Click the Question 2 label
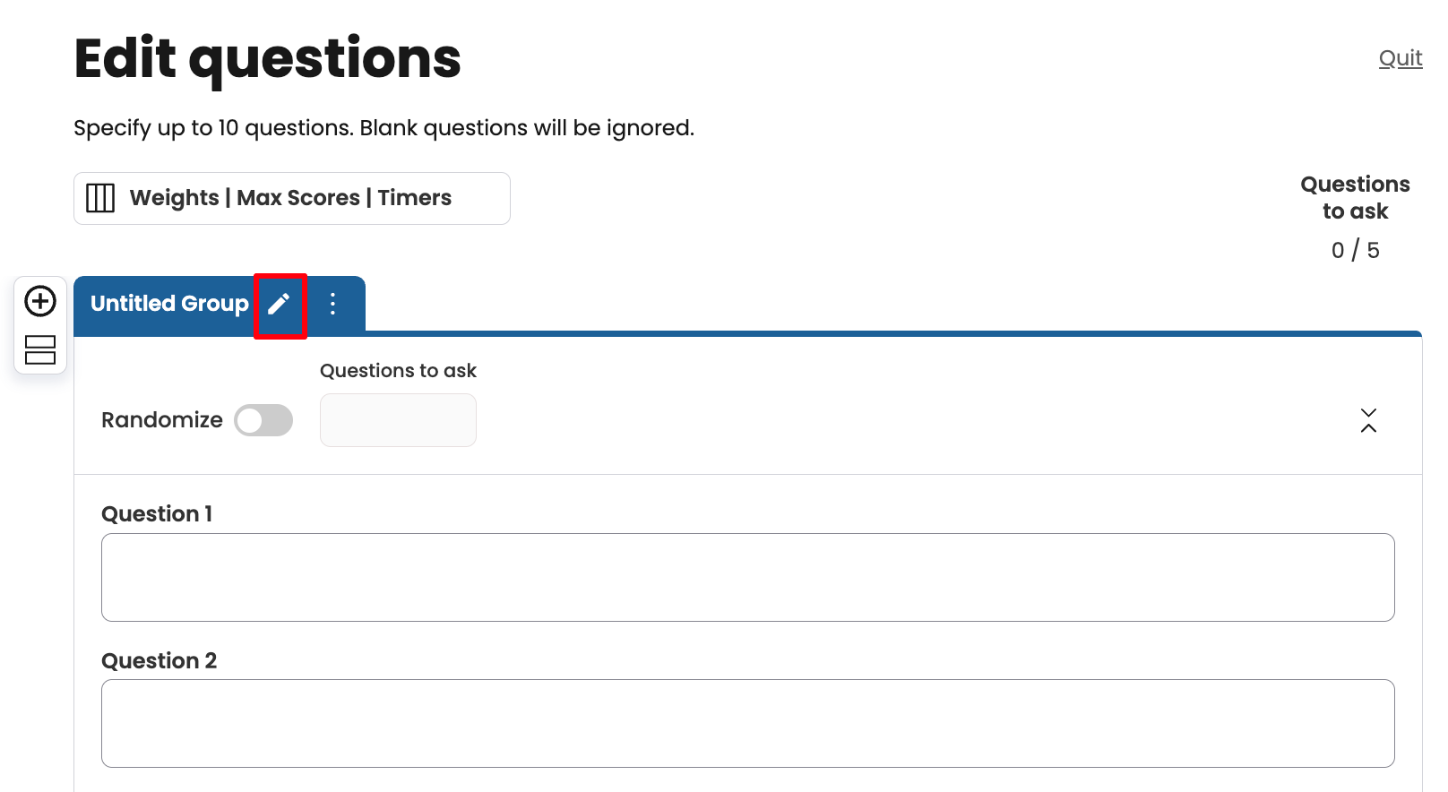The image size is (1448, 792). (159, 661)
